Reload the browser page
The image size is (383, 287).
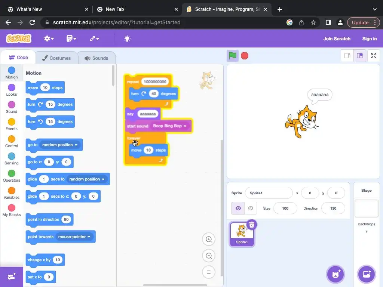tap(32, 22)
